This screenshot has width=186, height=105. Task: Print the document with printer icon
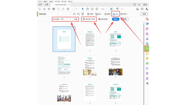coord(54,9)
